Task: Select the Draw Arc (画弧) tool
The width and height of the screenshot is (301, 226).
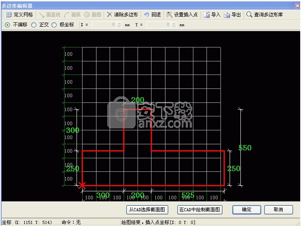Action: pyautogui.click(x=73, y=15)
